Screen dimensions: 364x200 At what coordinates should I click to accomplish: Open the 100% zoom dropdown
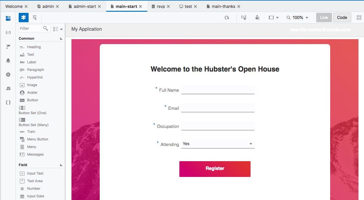pyautogui.click(x=297, y=18)
